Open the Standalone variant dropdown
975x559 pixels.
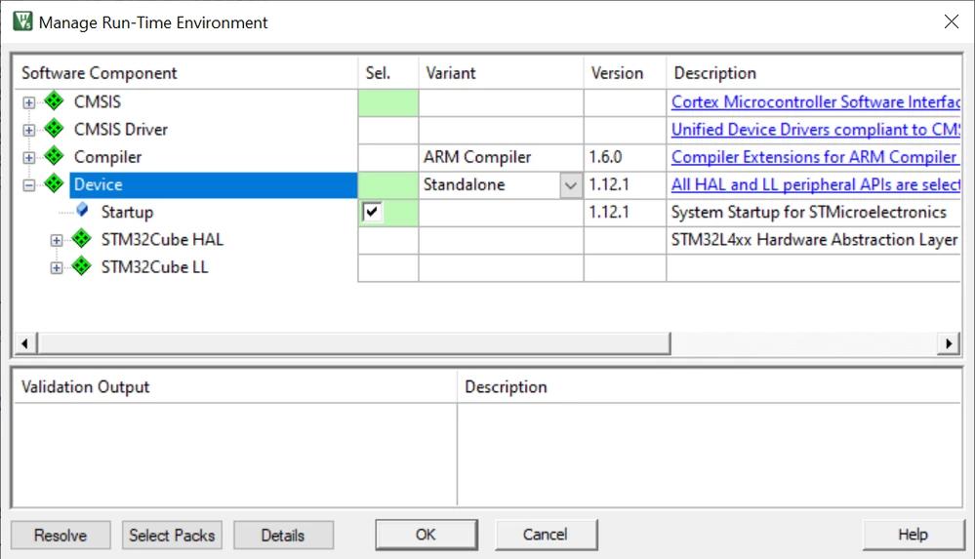coord(570,185)
